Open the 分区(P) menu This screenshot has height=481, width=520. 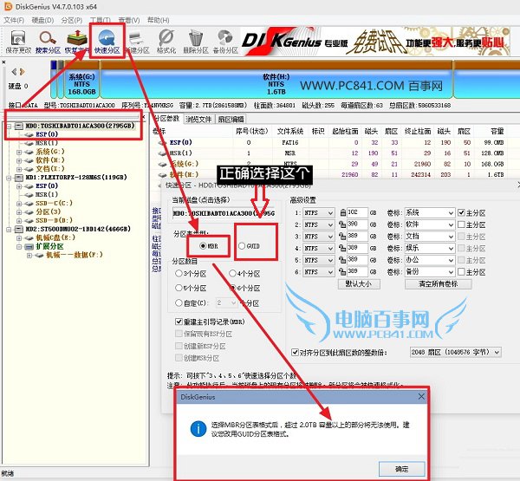72,20
